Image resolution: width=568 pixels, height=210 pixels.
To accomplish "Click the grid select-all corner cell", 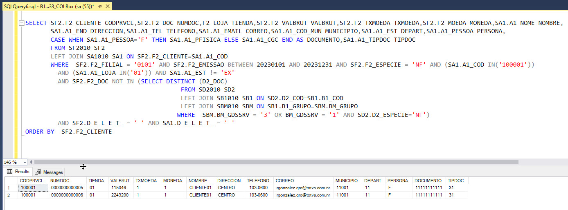I will (11, 181).
